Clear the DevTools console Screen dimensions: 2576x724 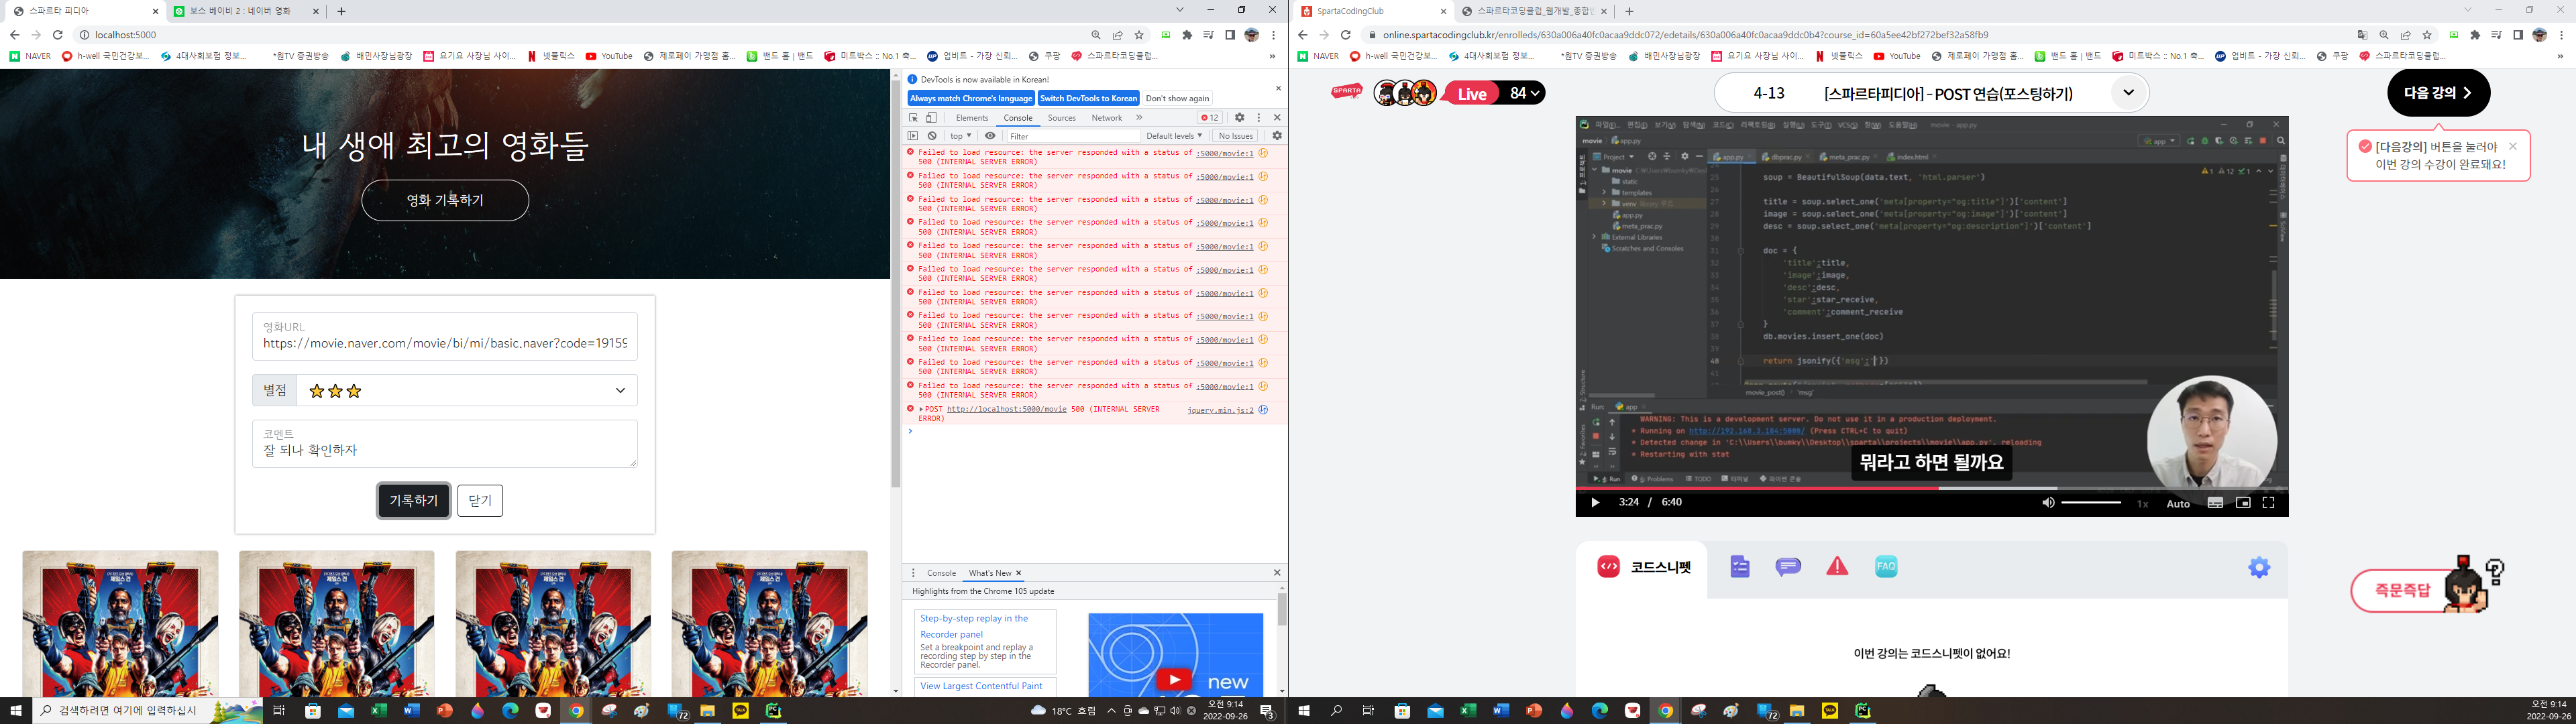click(x=932, y=136)
